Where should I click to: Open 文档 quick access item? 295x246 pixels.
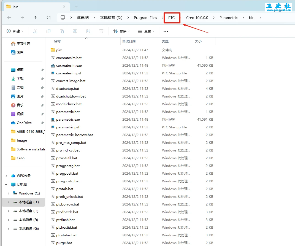[x=17, y=88]
